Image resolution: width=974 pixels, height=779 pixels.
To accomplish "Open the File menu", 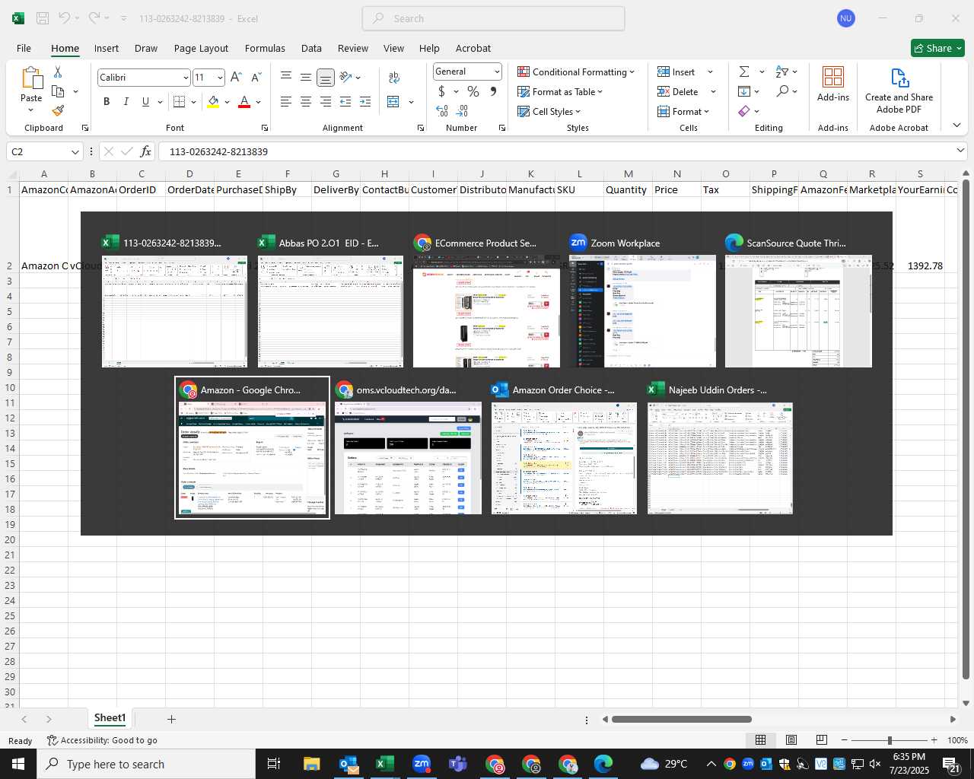I will tap(24, 48).
